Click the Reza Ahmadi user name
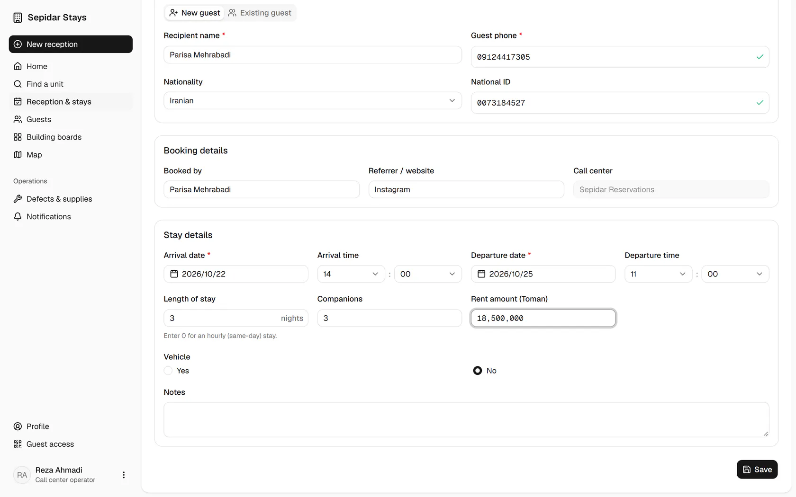This screenshot has height=497, width=796. point(59,470)
